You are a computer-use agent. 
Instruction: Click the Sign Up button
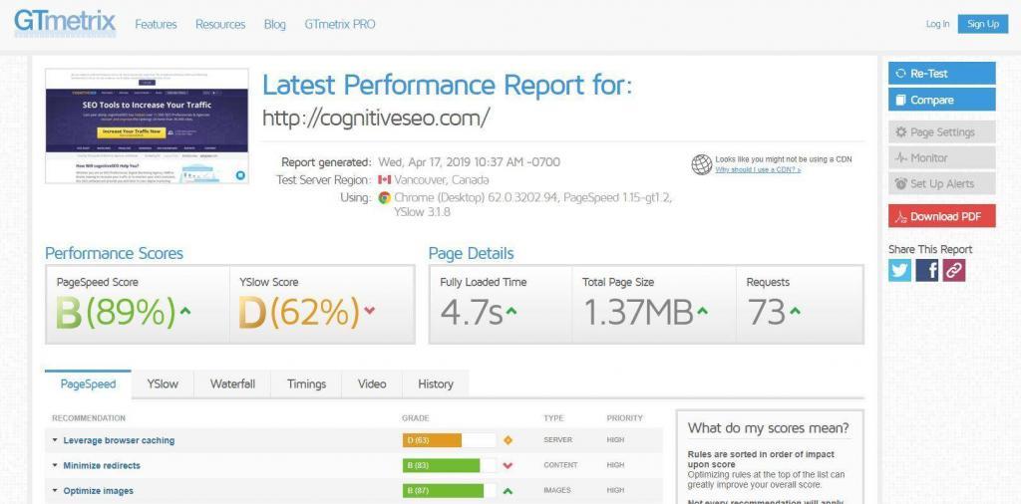pos(982,24)
